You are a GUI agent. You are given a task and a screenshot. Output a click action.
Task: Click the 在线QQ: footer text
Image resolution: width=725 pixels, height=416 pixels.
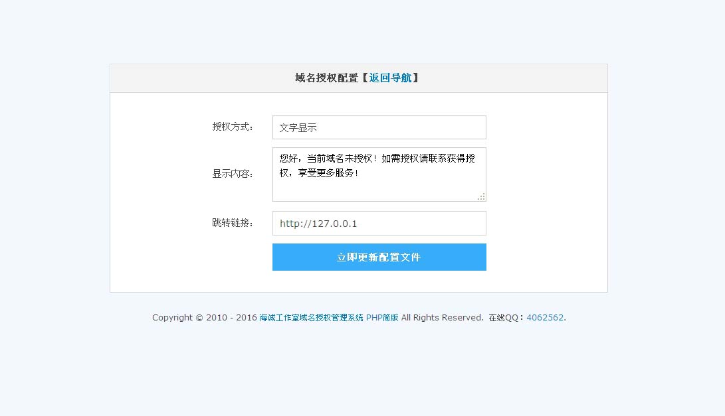click(507, 318)
